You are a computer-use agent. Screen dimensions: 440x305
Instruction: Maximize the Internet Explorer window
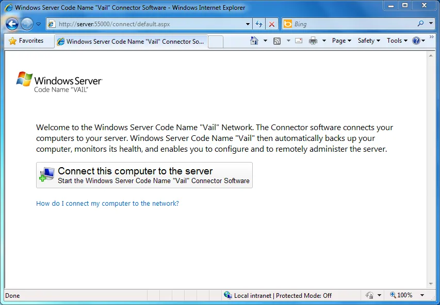[x=405, y=6]
